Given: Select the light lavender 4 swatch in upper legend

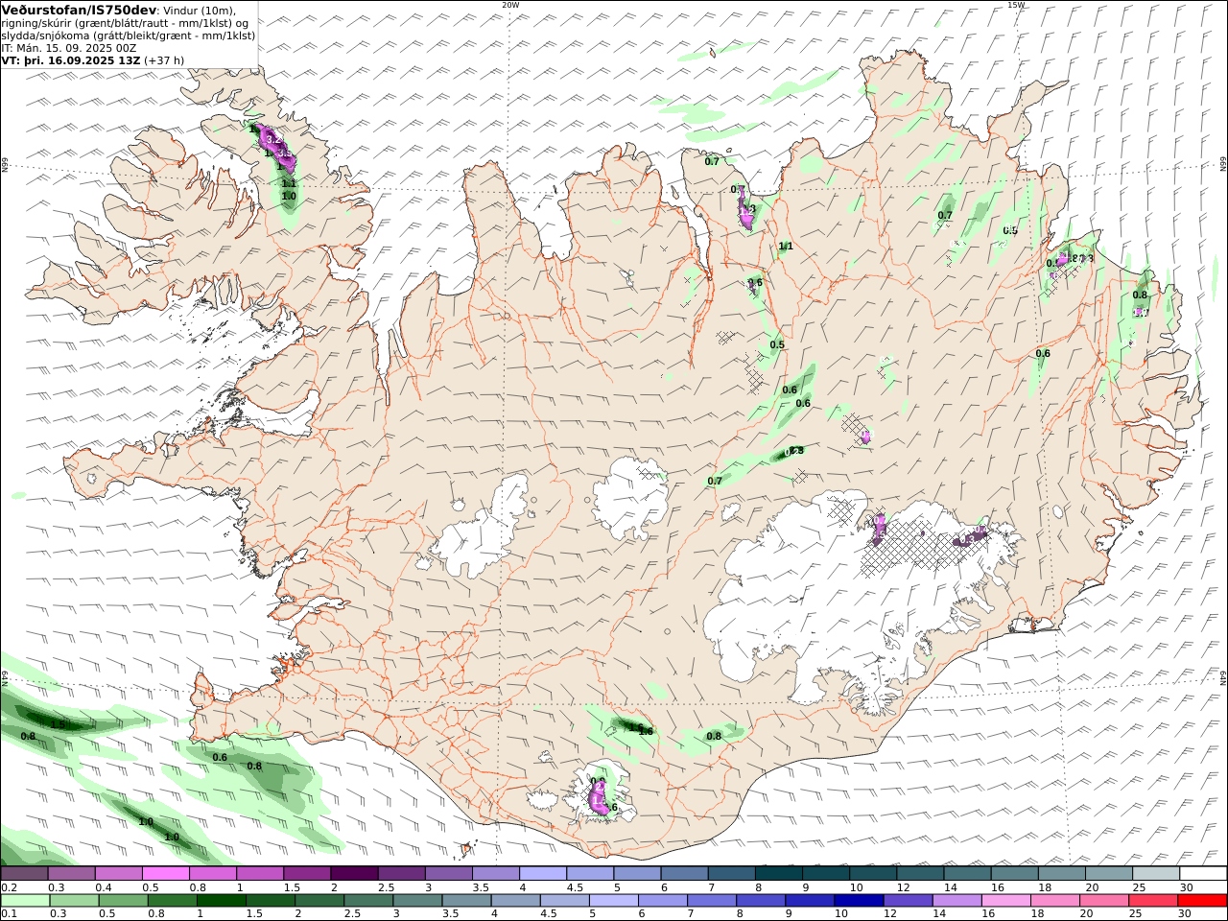Looking at the screenshot, I should coord(542,874).
